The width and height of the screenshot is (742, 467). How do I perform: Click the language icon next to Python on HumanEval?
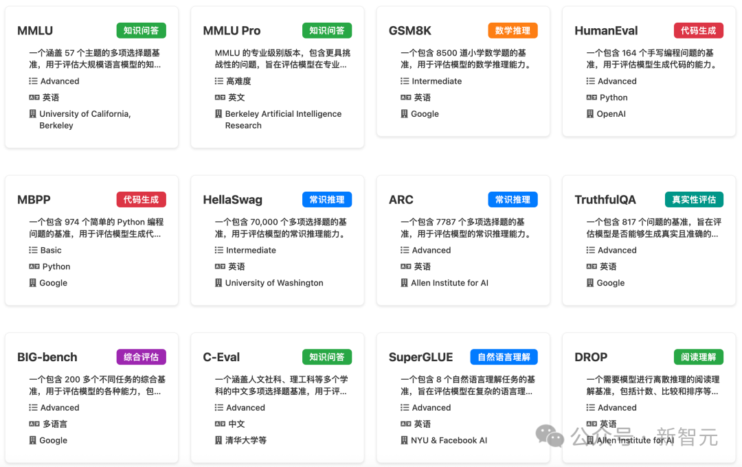coord(592,98)
